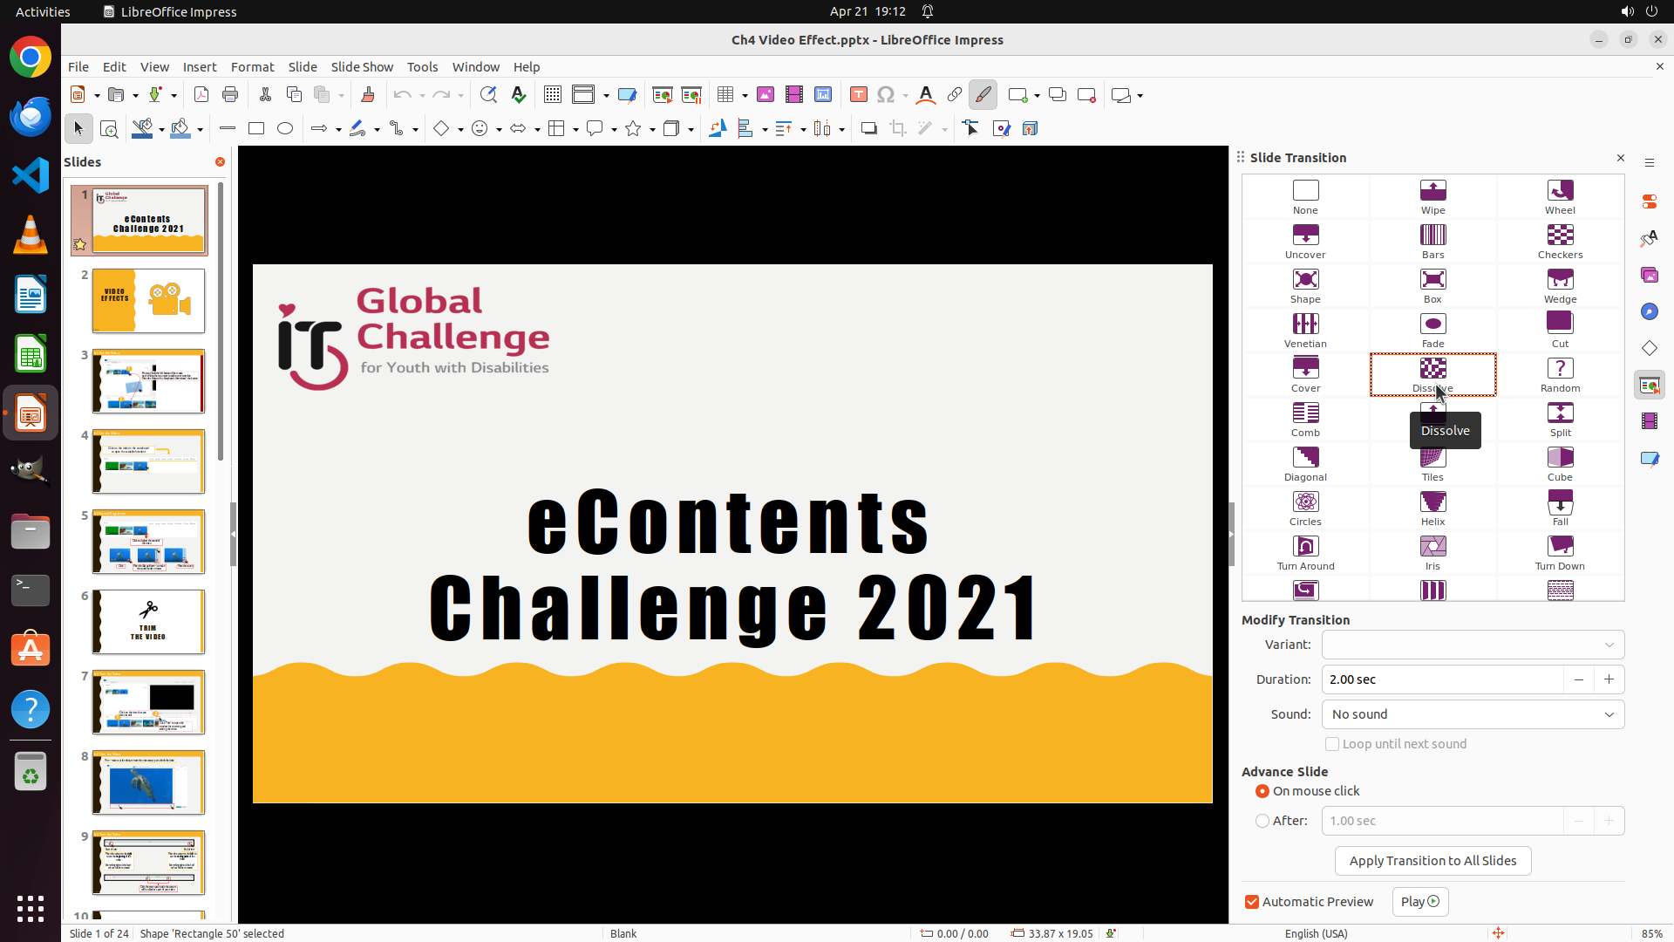Toggle the Automatic Preview checkbox
Screen dimensions: 1674x942
click(x=1252, y=902)
